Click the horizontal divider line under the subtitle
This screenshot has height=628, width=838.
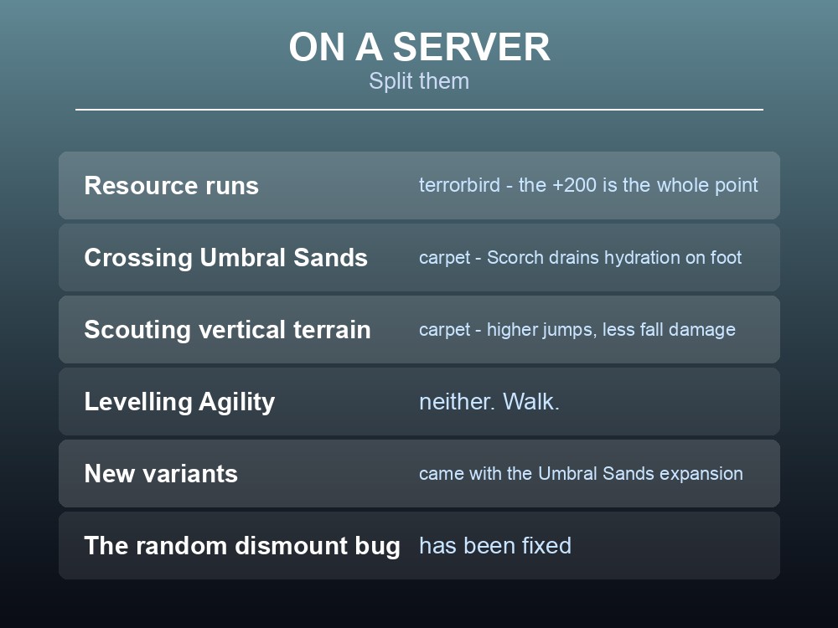[419, 110]
